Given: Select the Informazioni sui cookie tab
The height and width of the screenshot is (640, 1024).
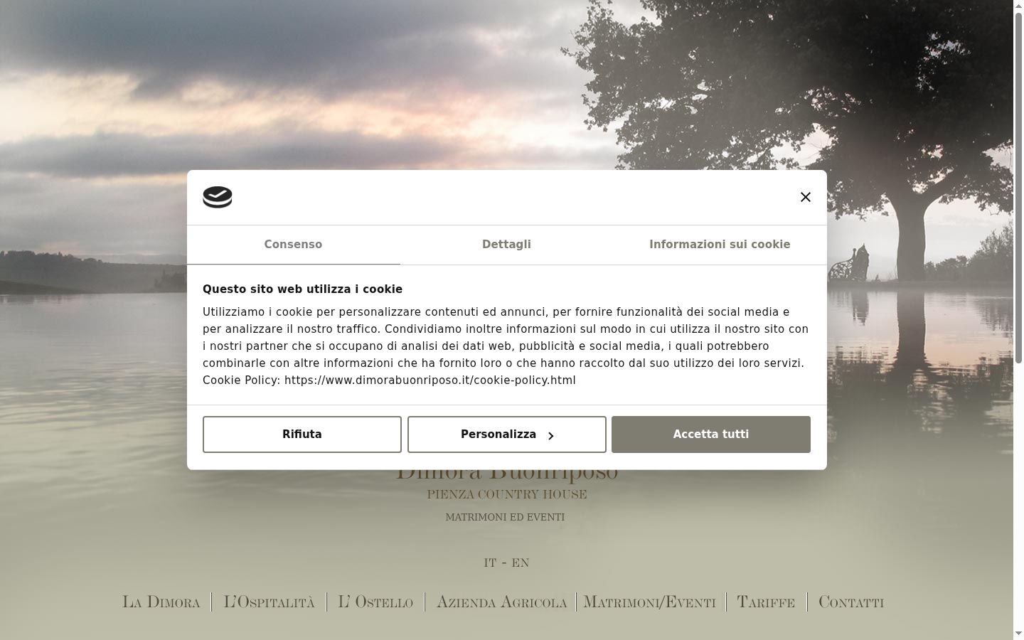Looking at the screenshot, I should point(720,245).
